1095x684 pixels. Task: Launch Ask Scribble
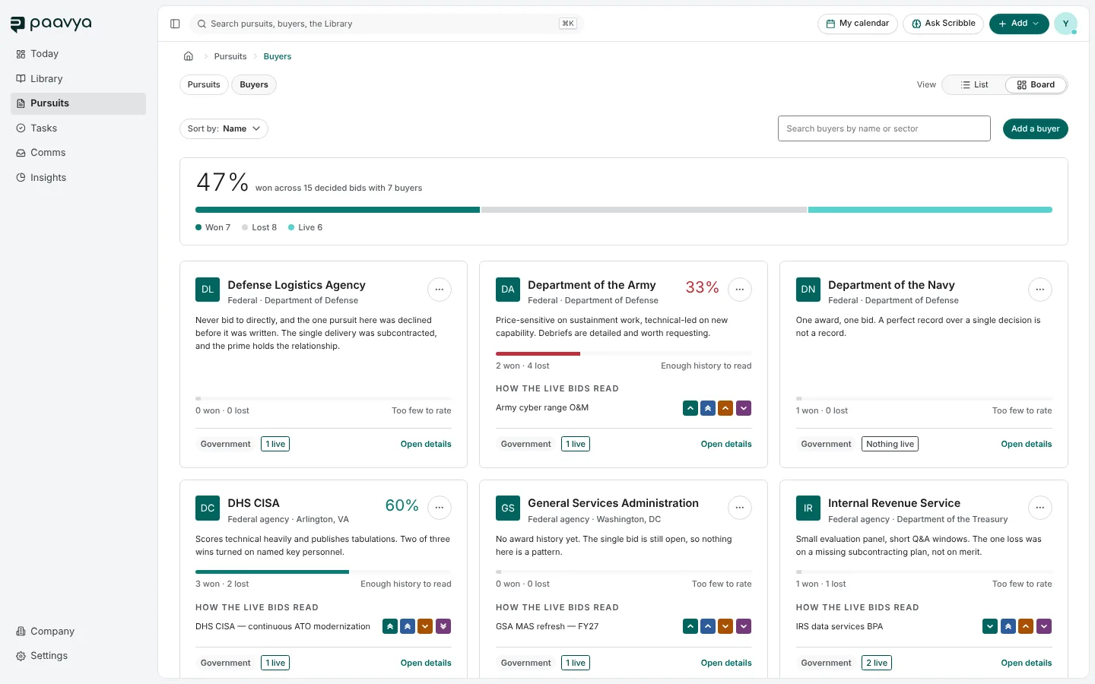click(944, 24)
